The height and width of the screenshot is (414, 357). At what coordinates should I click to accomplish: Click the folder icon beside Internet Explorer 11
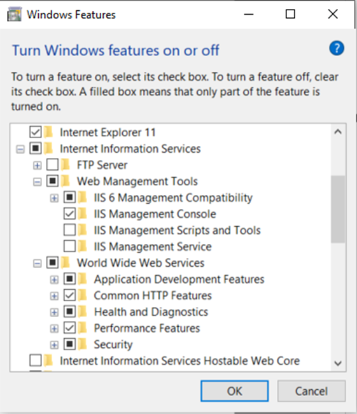[x=48, y=132]
